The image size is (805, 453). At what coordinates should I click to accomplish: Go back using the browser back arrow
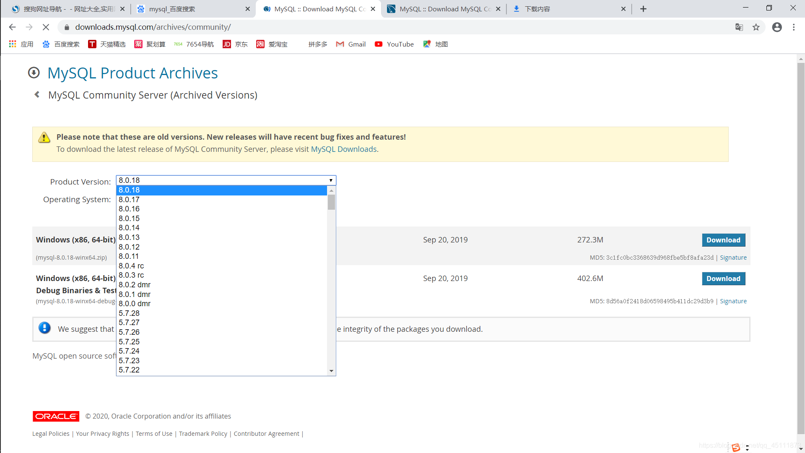pyautogui.click(x=12, y=27)
